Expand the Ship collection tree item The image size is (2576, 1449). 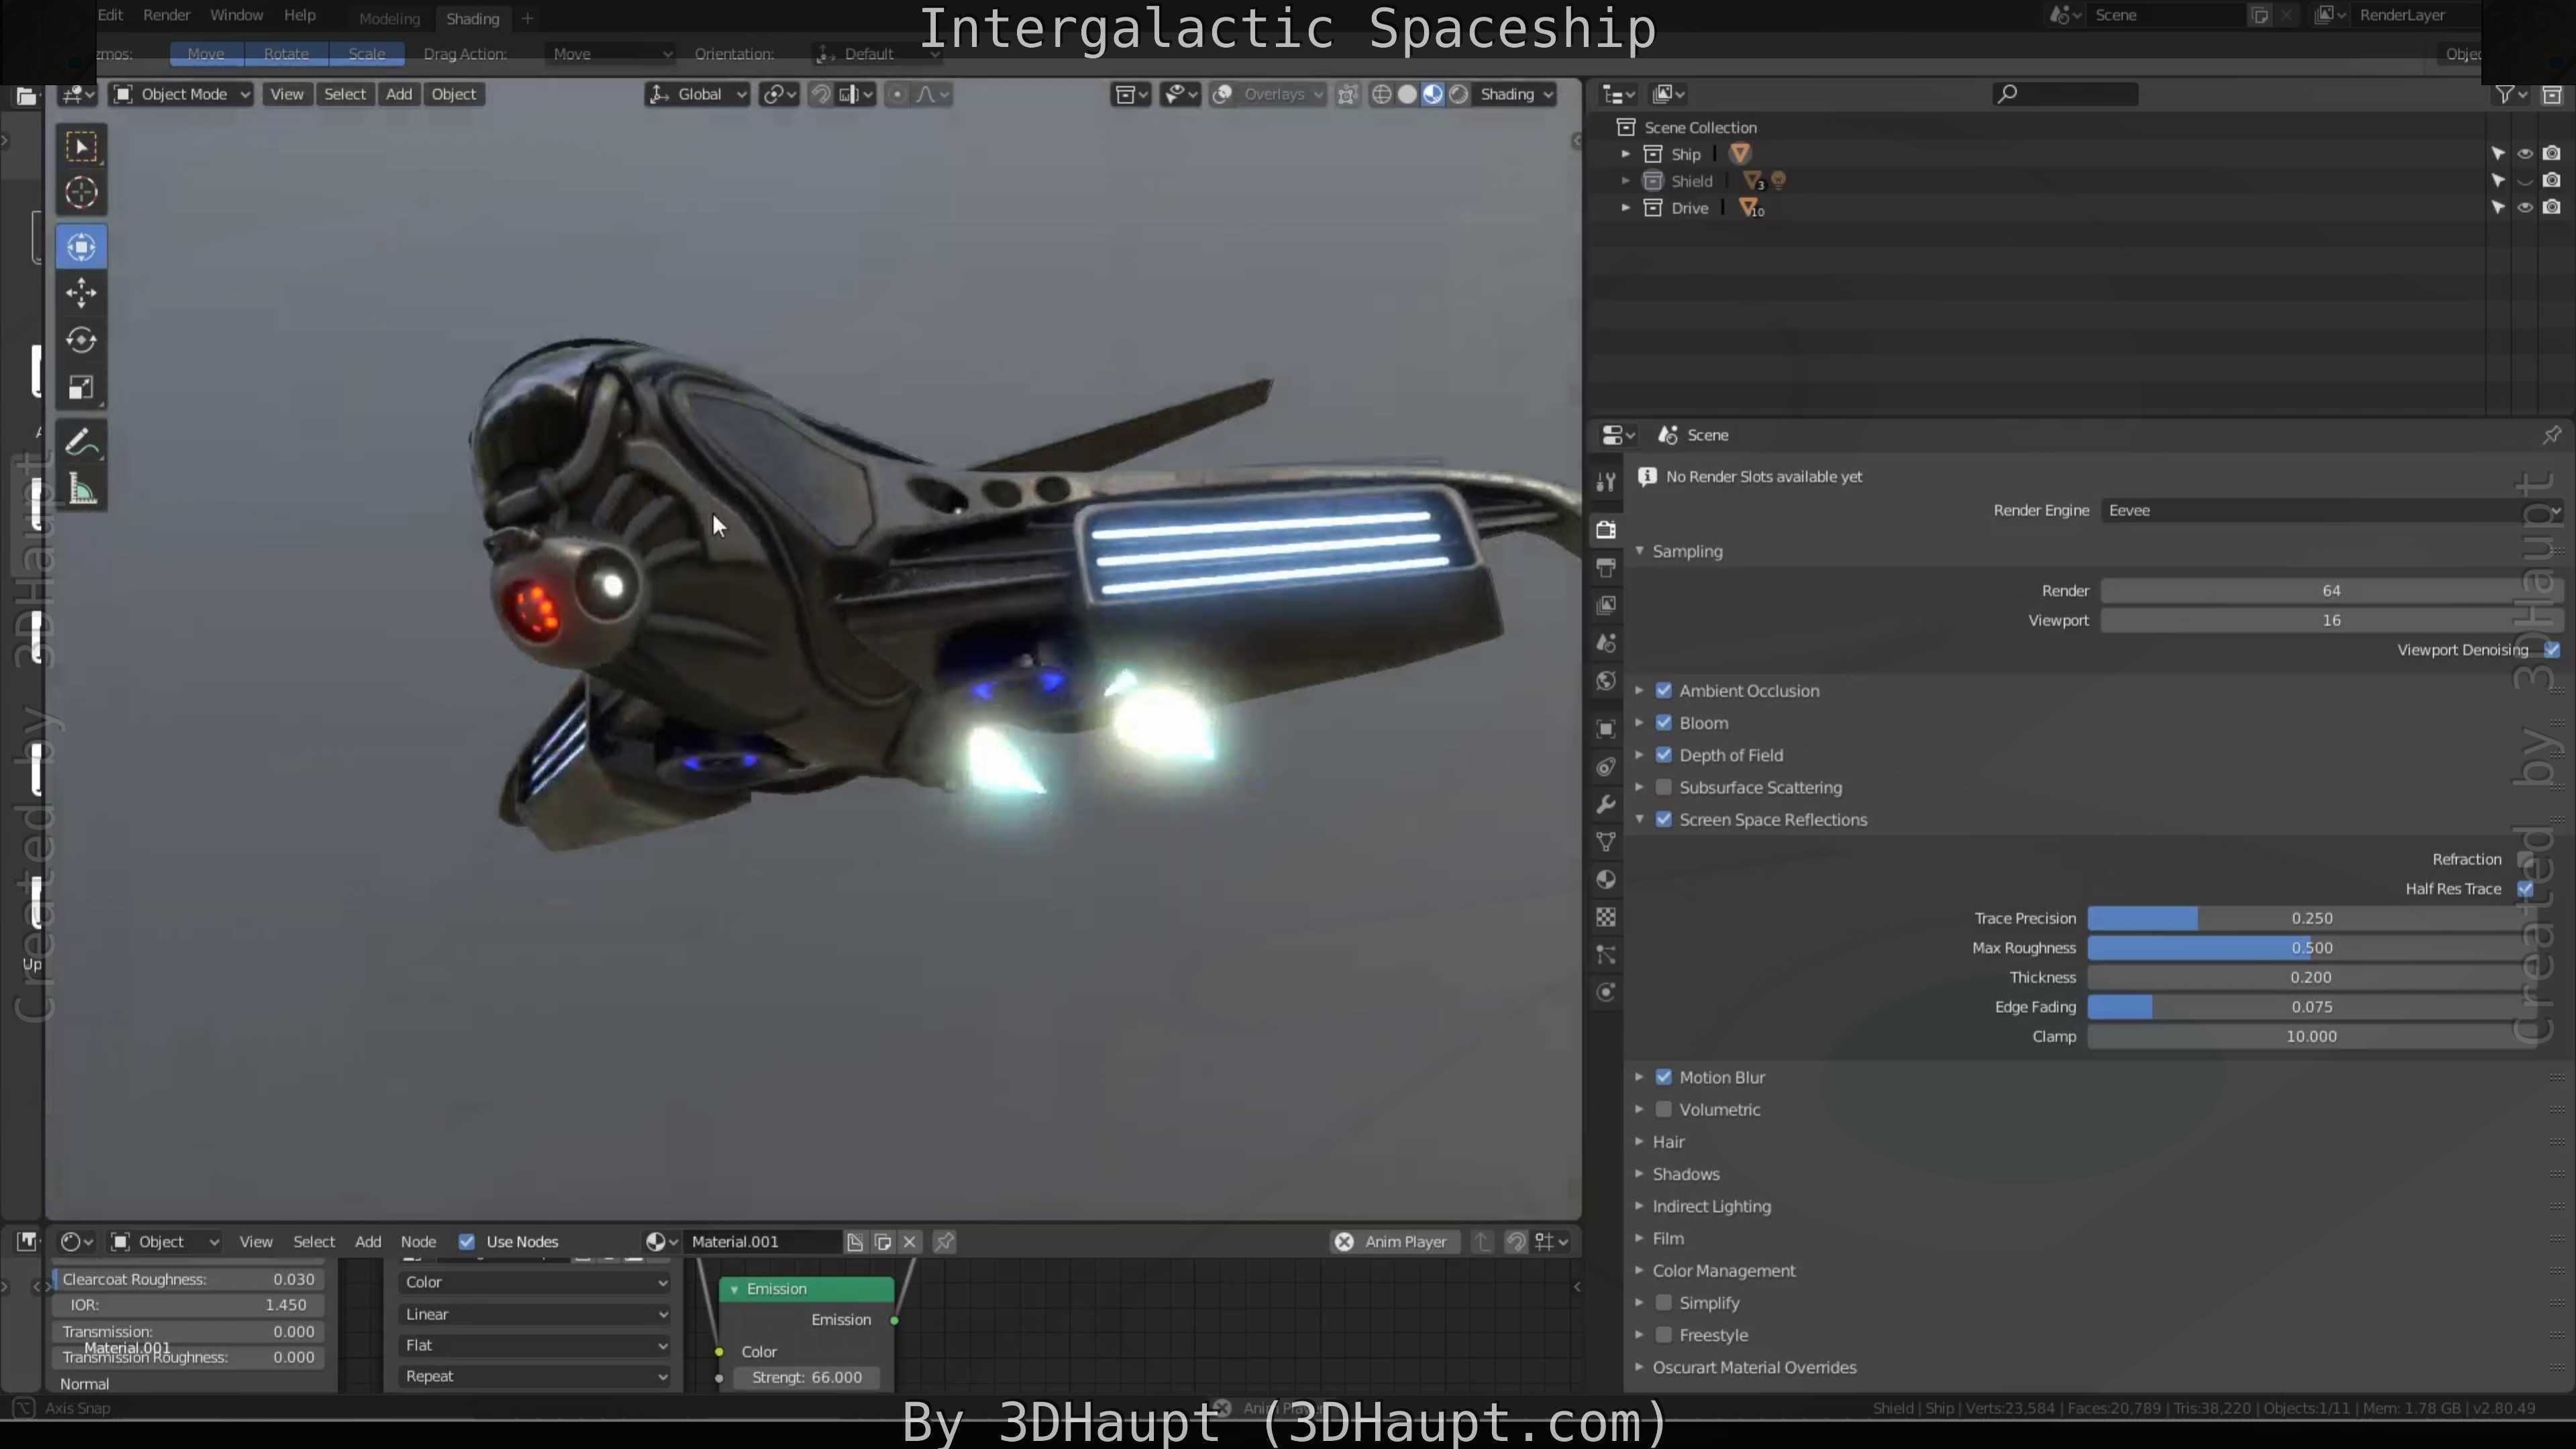(x=1626, y=154)
